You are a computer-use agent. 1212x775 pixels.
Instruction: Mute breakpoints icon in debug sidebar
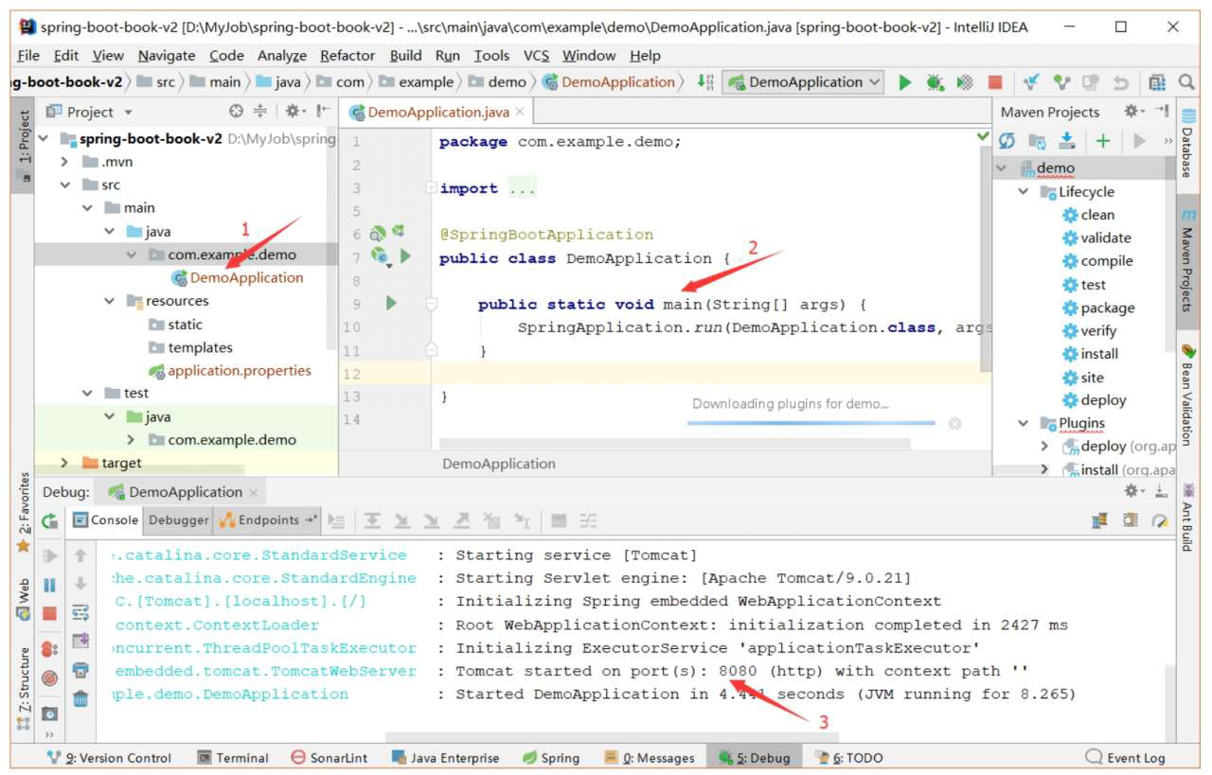point(50,678)
